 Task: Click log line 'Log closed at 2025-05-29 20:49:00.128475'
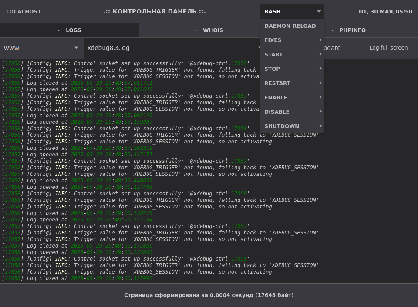pyautogui.click(x=78, y=213)
